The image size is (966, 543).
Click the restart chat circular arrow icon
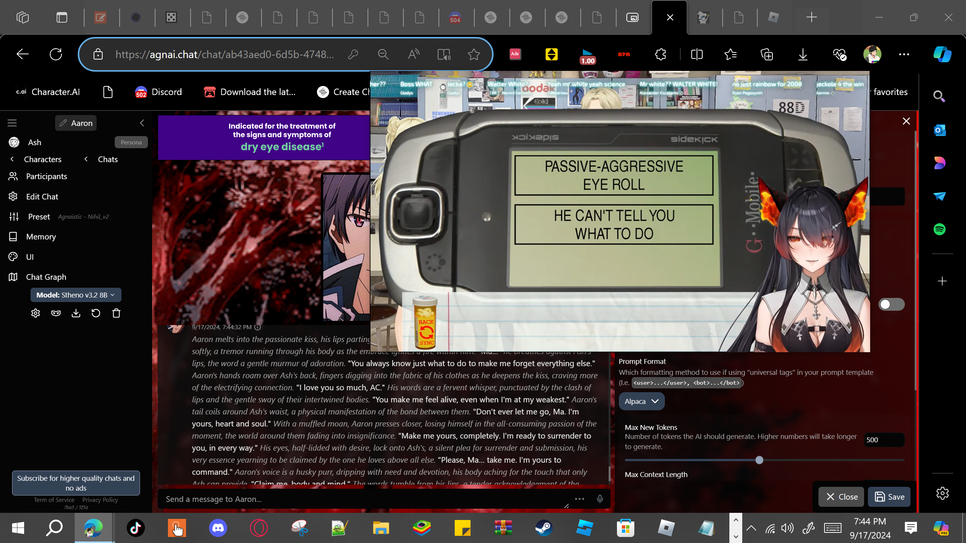point(96,313)
